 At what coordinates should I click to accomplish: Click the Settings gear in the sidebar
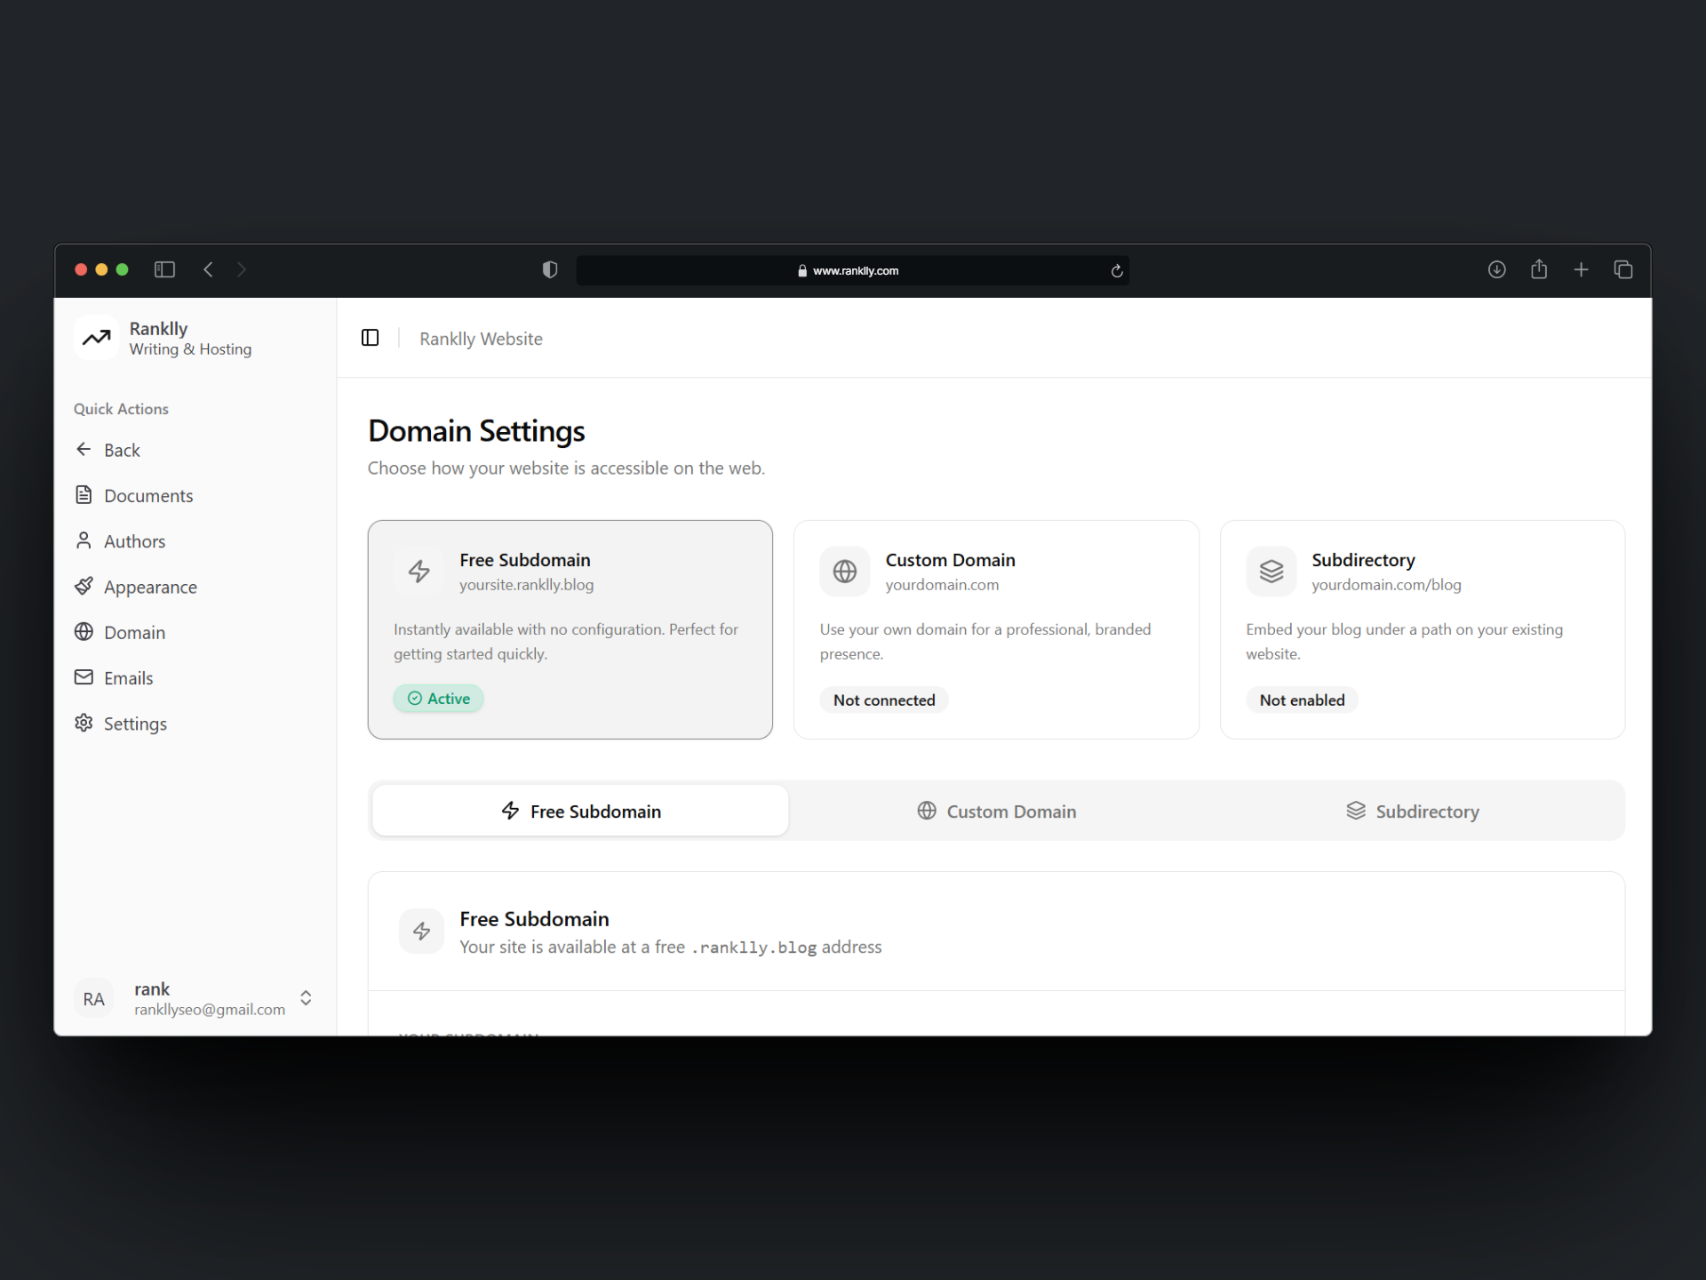tap(84, 724)
